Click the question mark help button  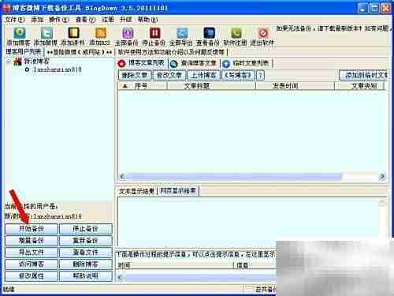[260, 75]
